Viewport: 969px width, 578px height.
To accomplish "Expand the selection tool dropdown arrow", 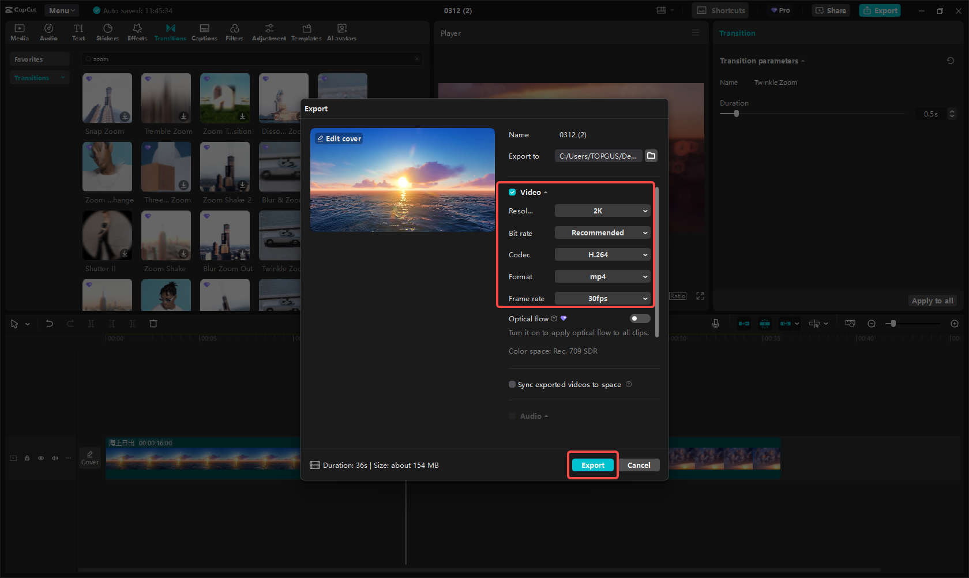I will point(27,324).
